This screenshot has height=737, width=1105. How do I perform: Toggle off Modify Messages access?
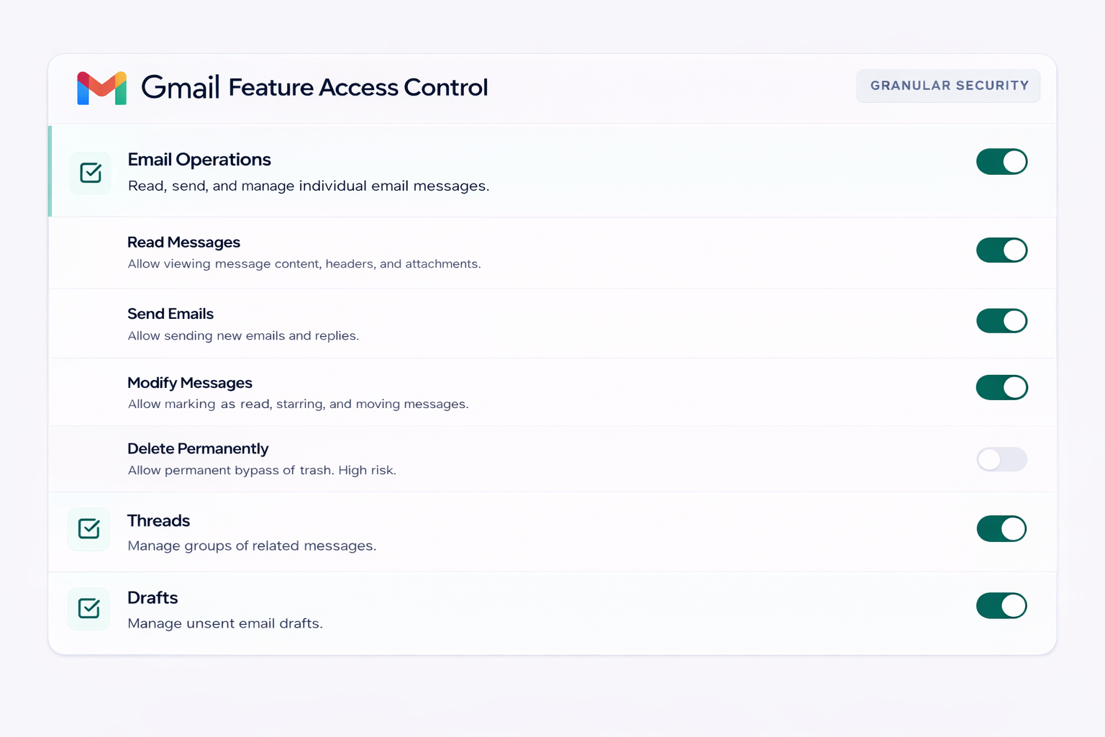pyautogui.click(x=1001, y=387)
